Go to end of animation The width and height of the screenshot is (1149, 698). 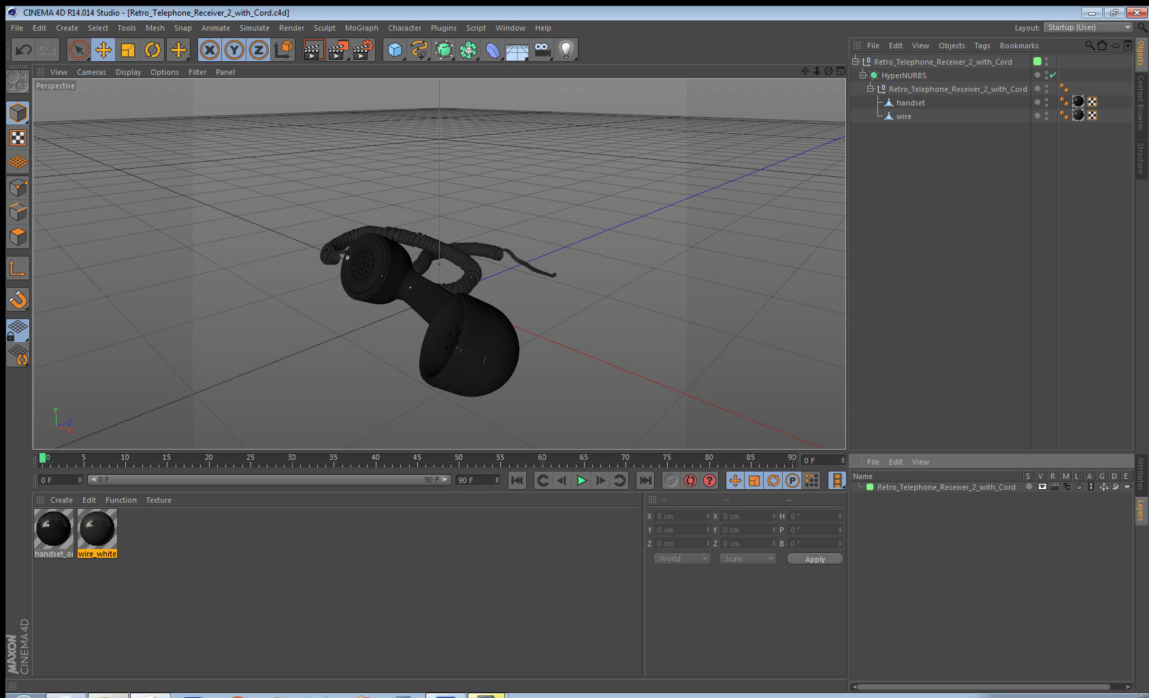(645, 480)
